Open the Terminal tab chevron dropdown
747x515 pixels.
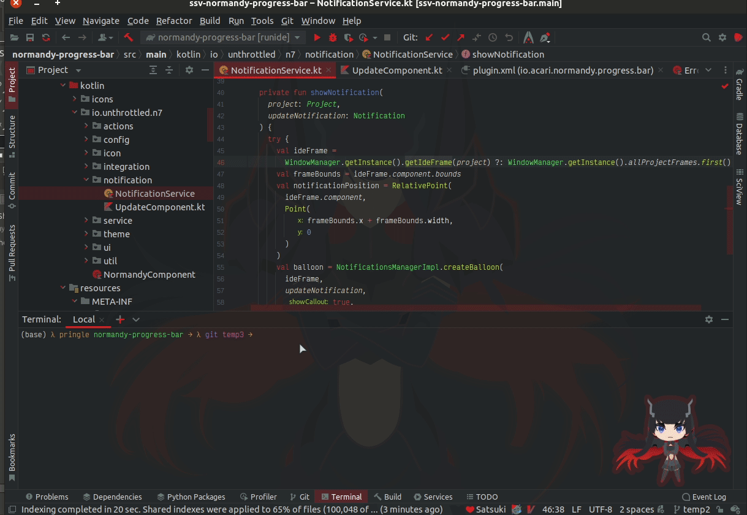pos(135,319)
